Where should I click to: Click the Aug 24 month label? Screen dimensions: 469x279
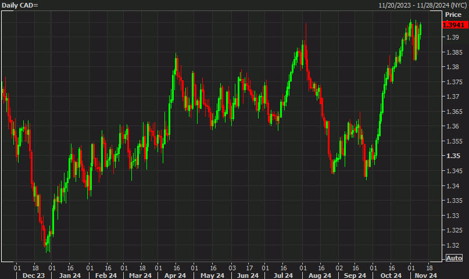coord(320,276)
